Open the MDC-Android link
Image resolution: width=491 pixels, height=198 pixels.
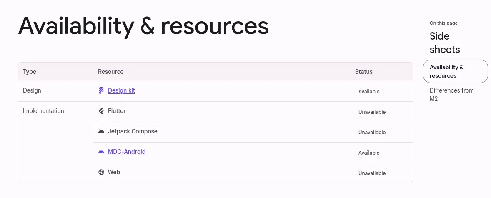coord(127,152)
